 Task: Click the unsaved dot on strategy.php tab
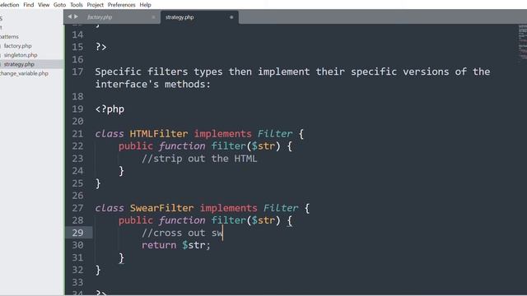coord(231,17)
